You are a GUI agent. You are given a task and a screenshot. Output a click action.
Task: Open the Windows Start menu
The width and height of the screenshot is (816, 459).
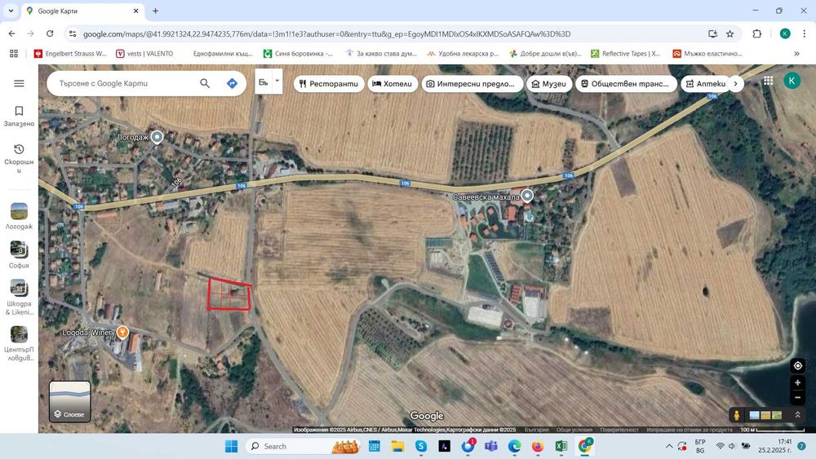[x=231, y=446]
